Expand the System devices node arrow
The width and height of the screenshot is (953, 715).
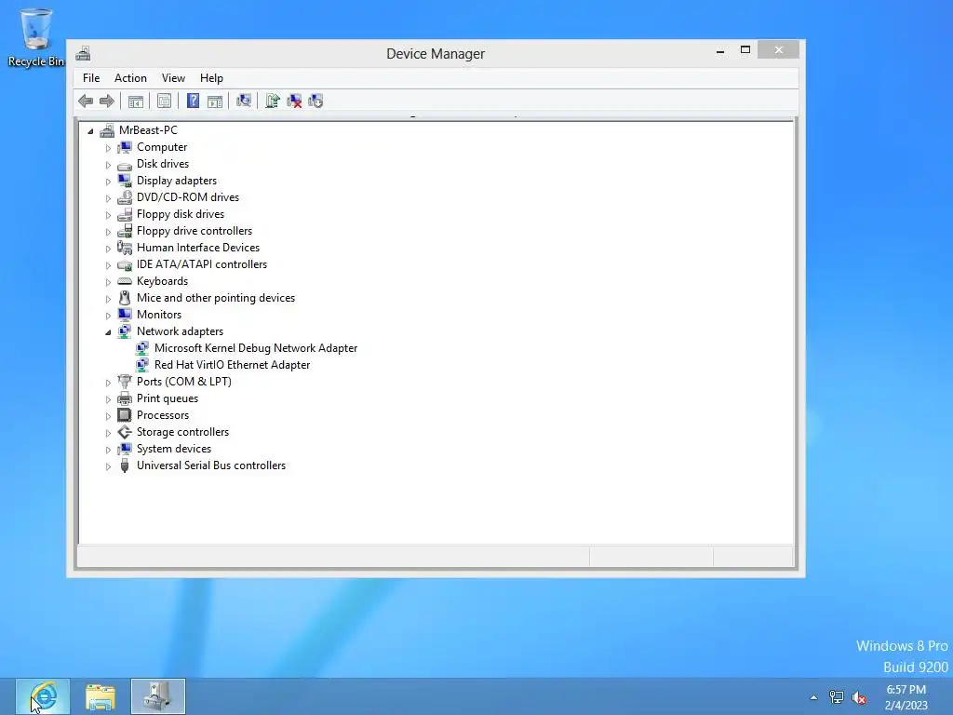click(x=108, y=450)
